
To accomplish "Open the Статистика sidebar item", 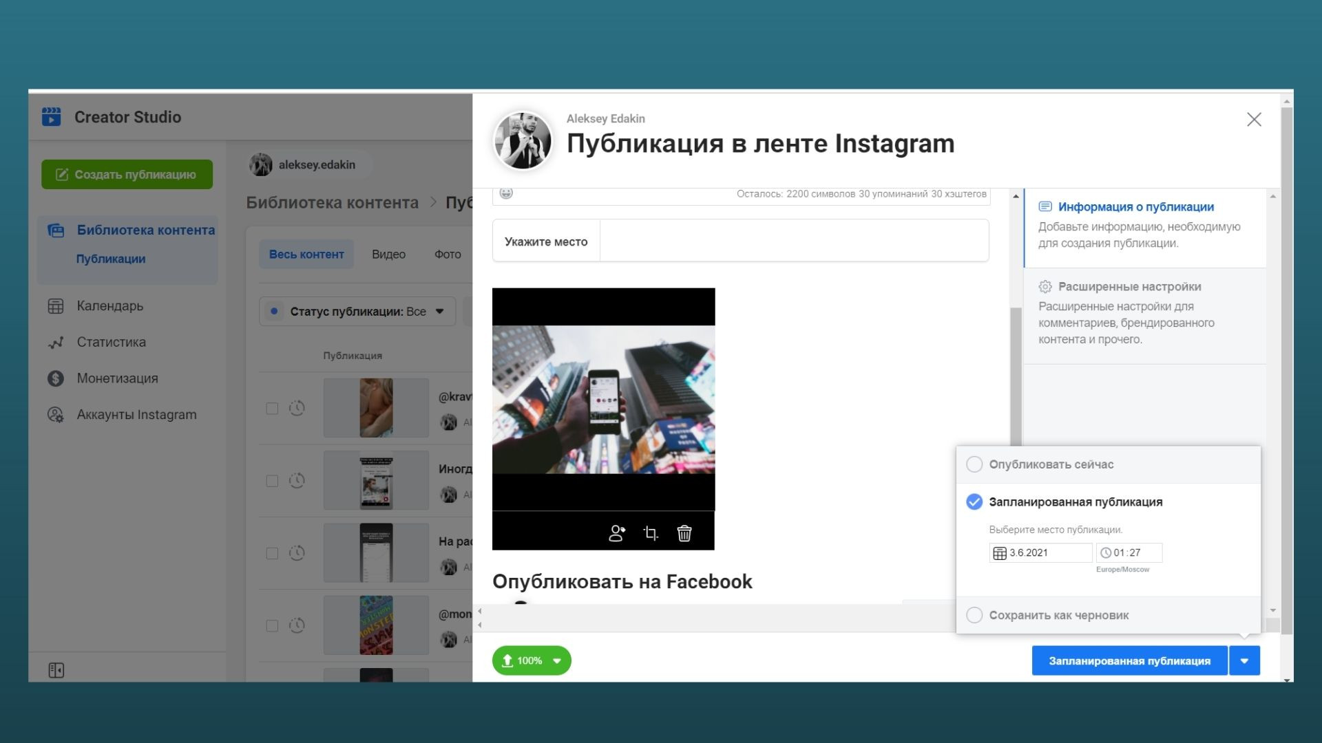I will point(111,343).
